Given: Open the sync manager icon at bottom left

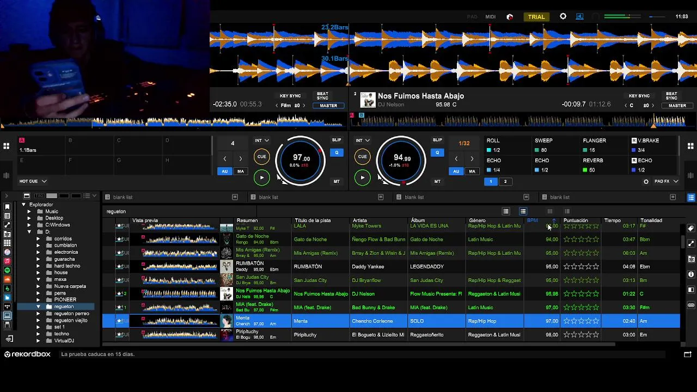Looking at the screenshot, I should tap(9, 339).
